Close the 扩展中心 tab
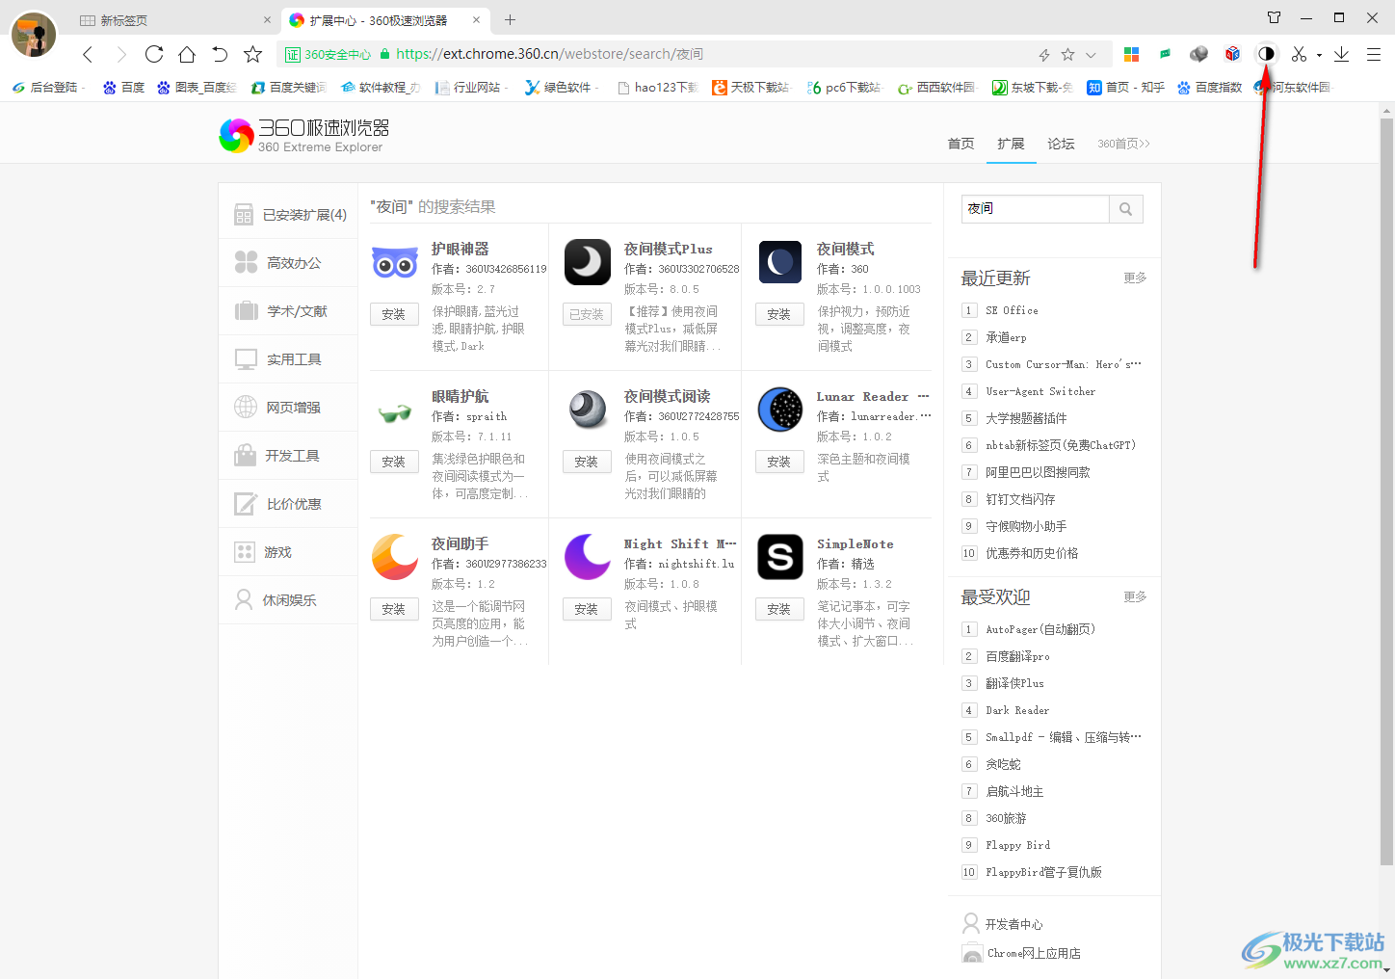The height and width of the screenshot is (979, 1395). 476,19
